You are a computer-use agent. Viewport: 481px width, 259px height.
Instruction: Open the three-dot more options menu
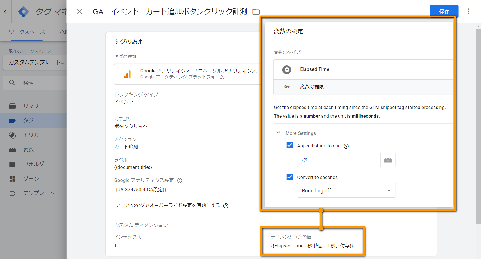[469, 11]
